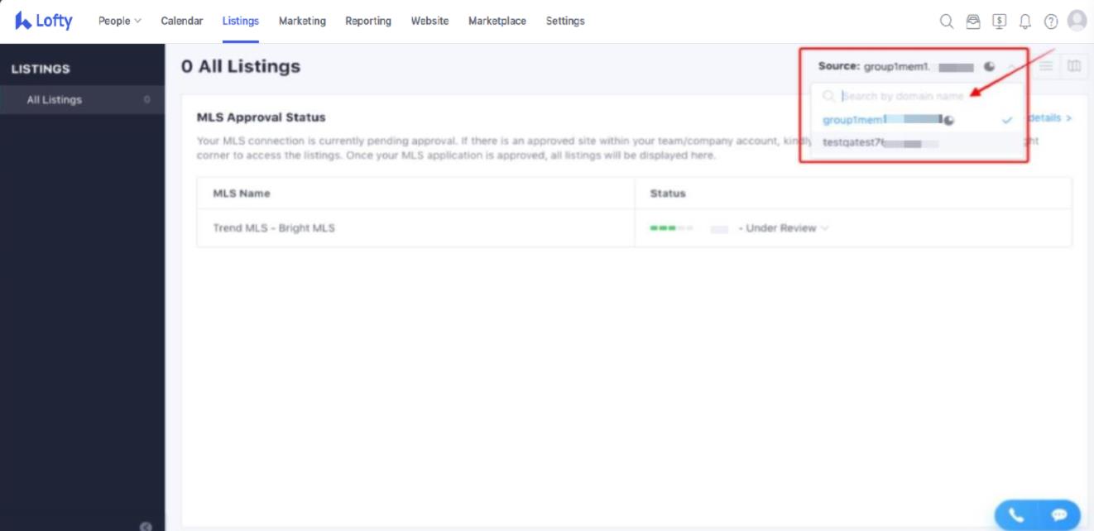Screen dimensions: 1094x531
Task: Click the dollar sign monitor icon
Action: (999, 22)
